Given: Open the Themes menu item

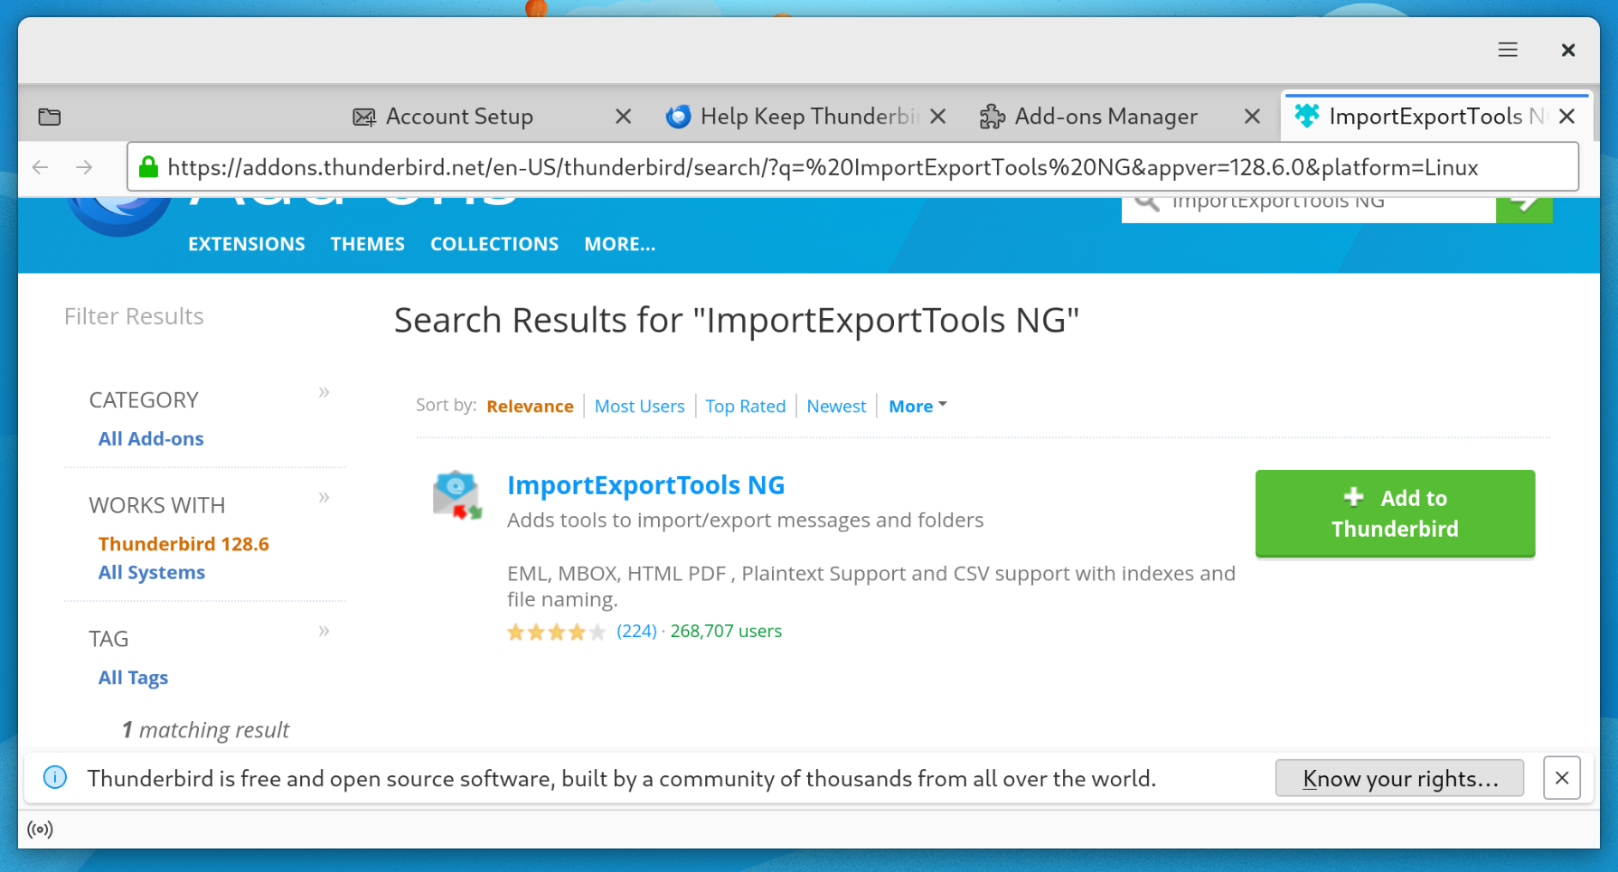Looking at the screenshot, I should pyautogui.click(x=368, y=244).
